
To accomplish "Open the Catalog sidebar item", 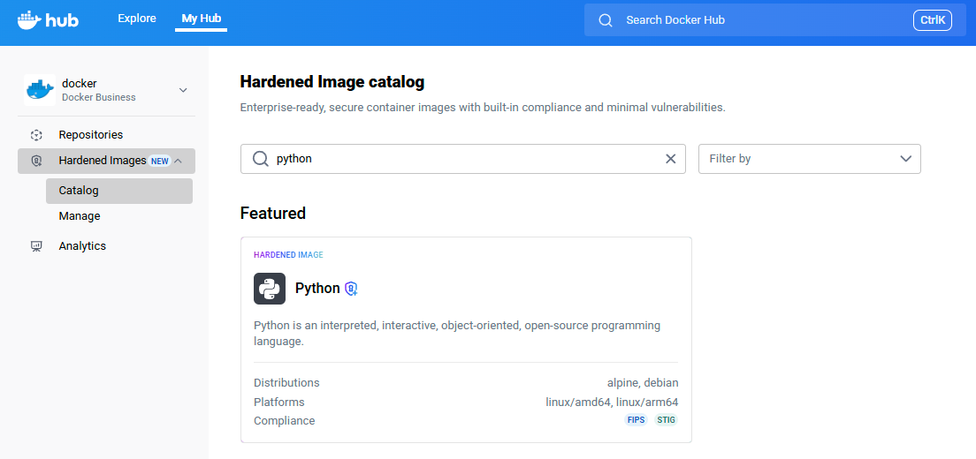I will 79,191.
